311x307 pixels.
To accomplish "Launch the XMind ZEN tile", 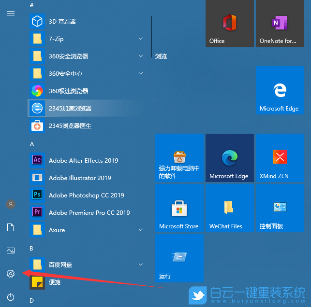I will point(280,158).
